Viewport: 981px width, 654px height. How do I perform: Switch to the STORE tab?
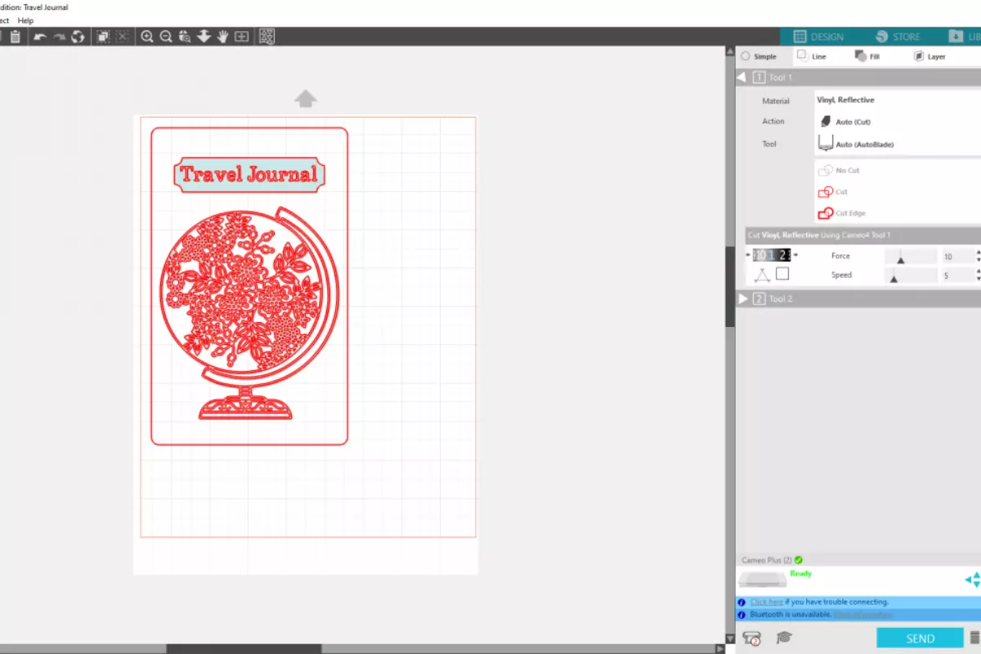[898, 37]
